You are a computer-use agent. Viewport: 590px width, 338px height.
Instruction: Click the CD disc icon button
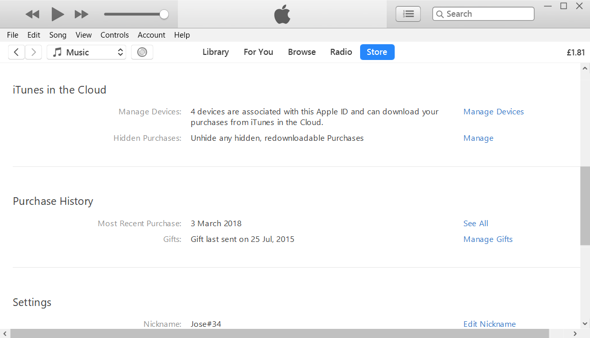tap(142, 52)
